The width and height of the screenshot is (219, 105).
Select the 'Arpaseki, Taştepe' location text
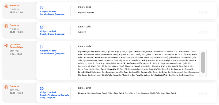pos(86,12)
